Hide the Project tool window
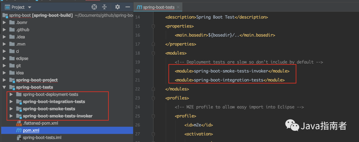The height and width of the screenshot is (142, 359). (x=127, y=7)
